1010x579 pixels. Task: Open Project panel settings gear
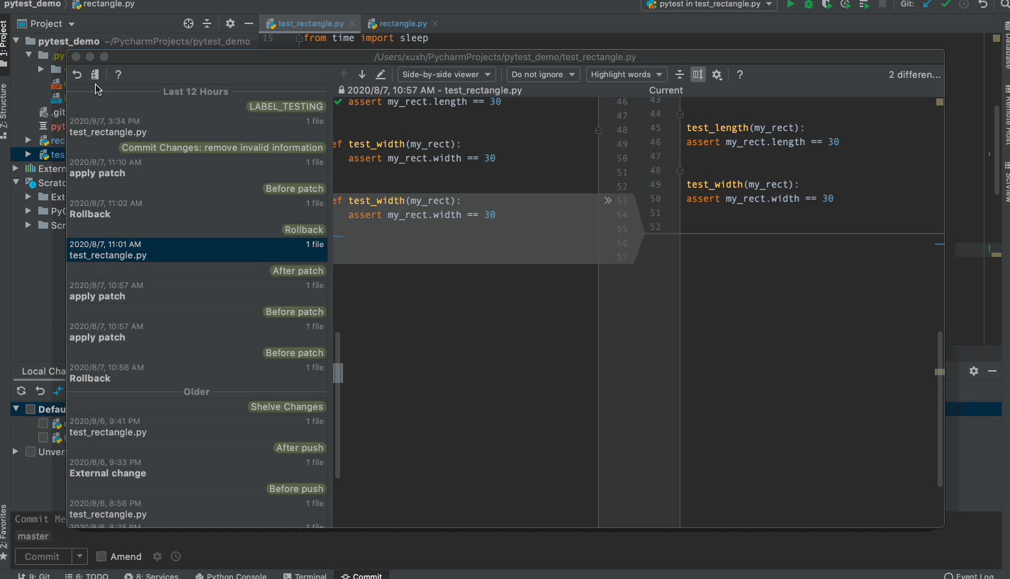click(x=230, y=23)
